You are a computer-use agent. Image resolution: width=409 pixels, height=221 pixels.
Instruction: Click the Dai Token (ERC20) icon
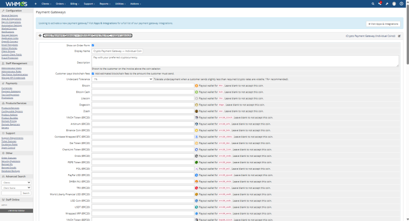tap(196, 143)
